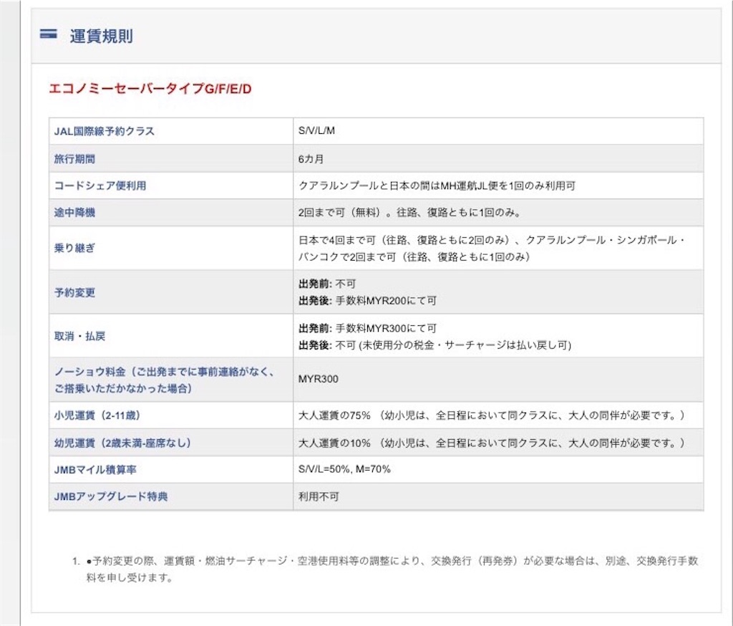Viewport: 733px width, 626px height.
Task: Click the footnote about 交換発行手数料
Action: coord(392,569)
